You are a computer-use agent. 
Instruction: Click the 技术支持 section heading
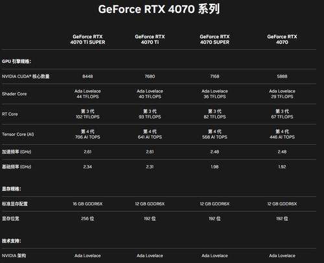coord(12,241)
